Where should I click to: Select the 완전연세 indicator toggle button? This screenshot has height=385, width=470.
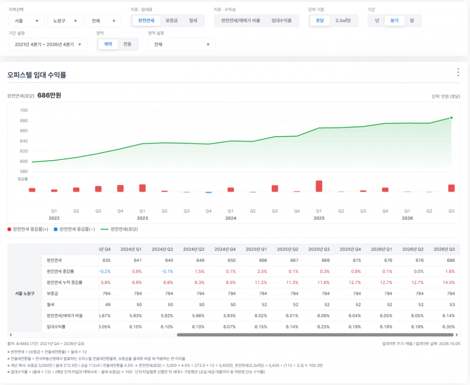tap(146, 21)
